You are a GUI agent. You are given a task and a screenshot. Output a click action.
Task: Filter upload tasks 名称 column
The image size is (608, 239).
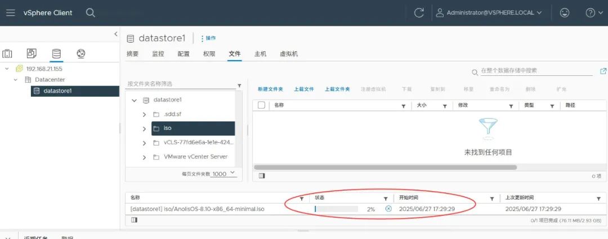302,199
